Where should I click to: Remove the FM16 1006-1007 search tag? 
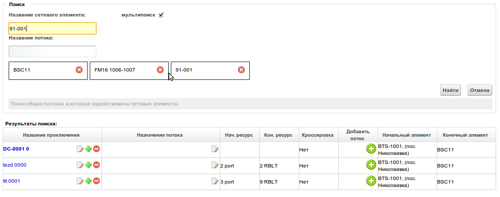[160, 70]
